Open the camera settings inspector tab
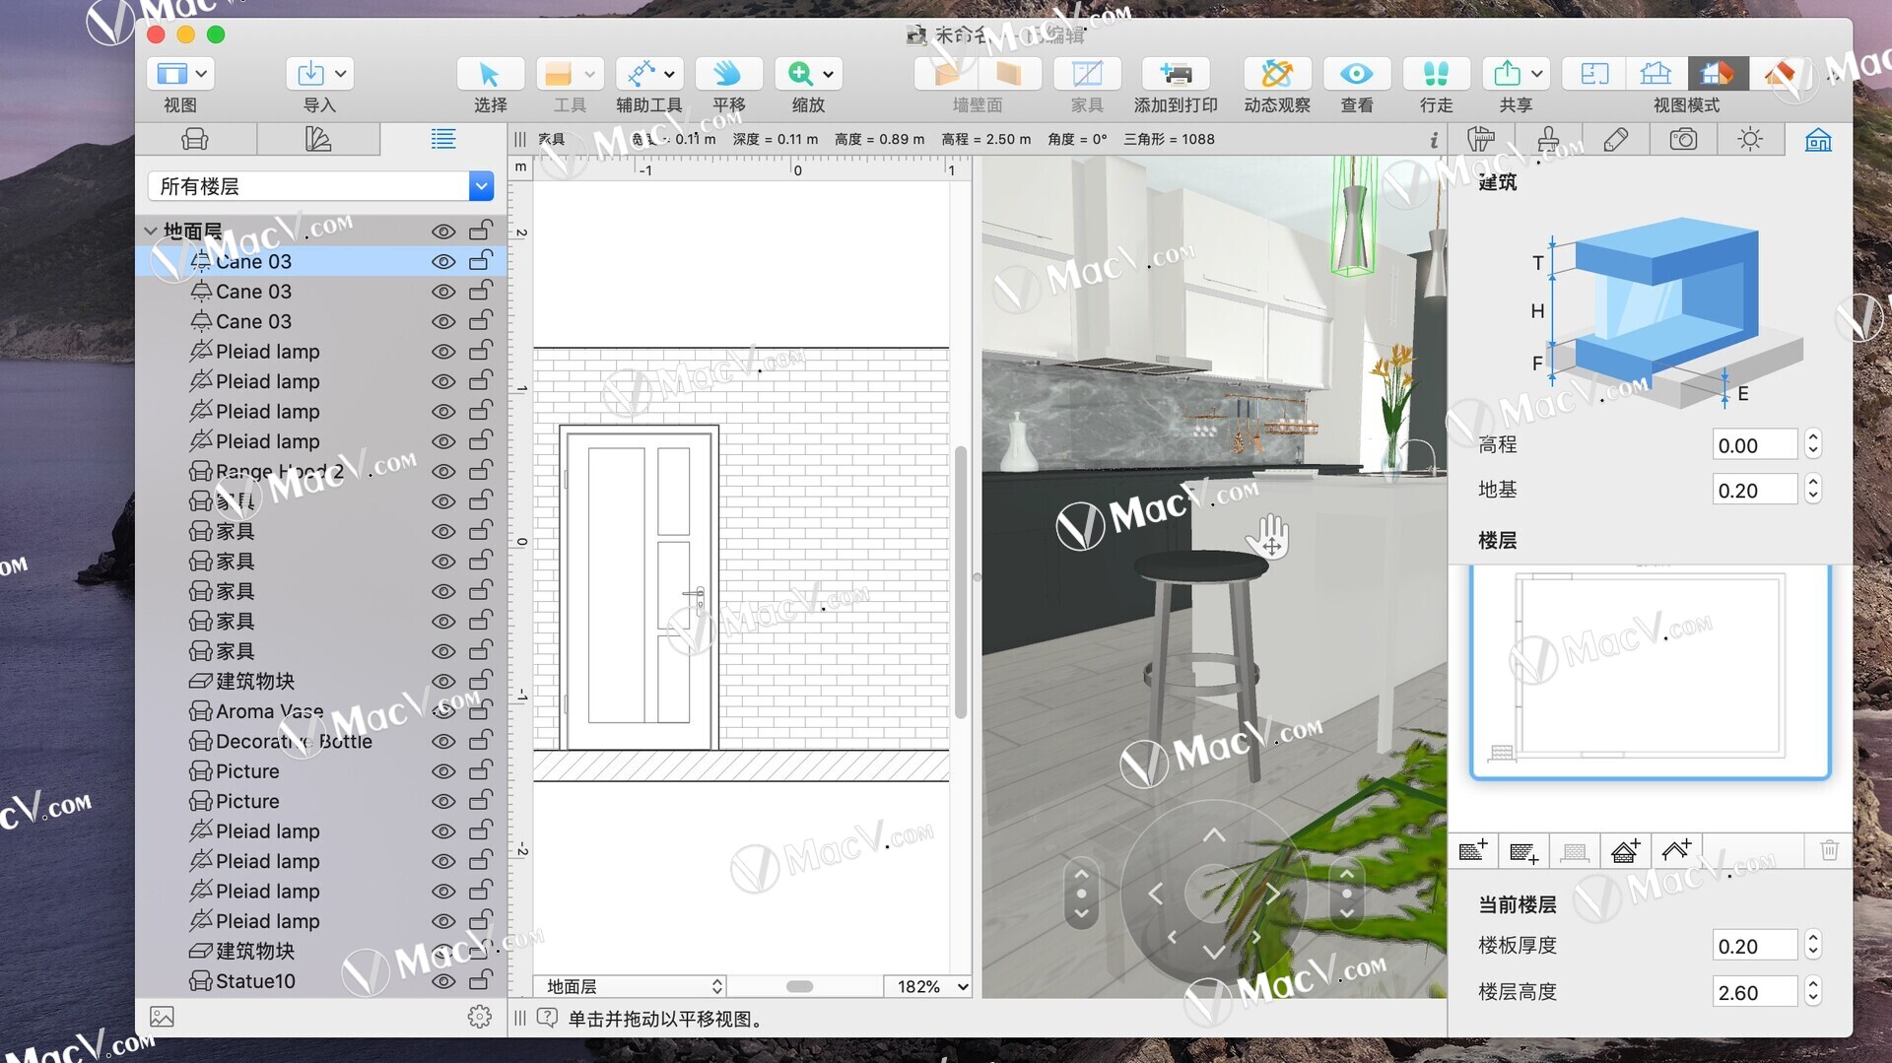Image resolution: width=1892 pixels, height=1063 pixels. click(1683, 140)
